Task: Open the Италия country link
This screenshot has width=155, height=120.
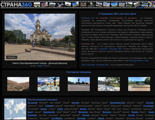Action: click(83, 109)
